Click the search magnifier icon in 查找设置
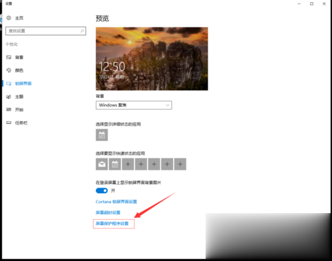Image resolution: width=332 pixels, height=261 pixels. click(x=83, y=31)
